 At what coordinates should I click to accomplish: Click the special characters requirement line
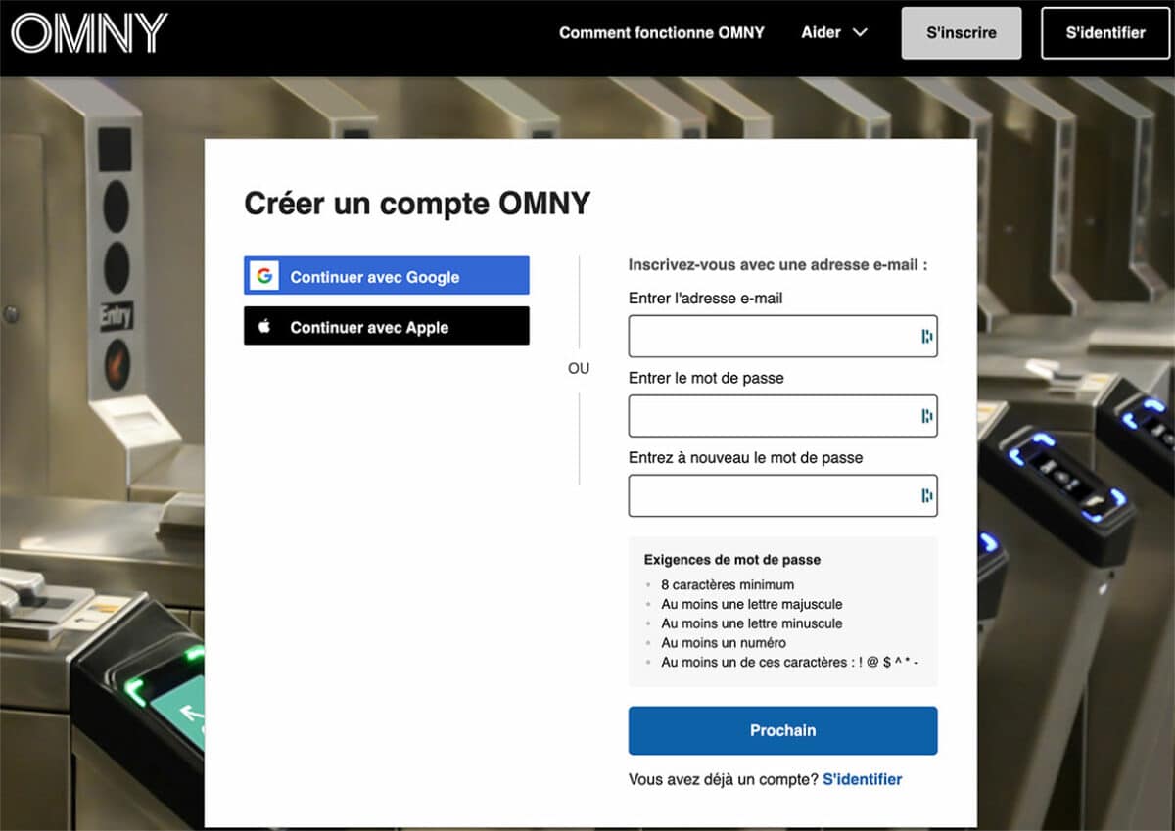coord(790,662)
